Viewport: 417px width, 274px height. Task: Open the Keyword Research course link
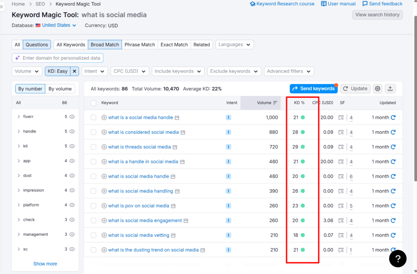click(x=282, y=4)
